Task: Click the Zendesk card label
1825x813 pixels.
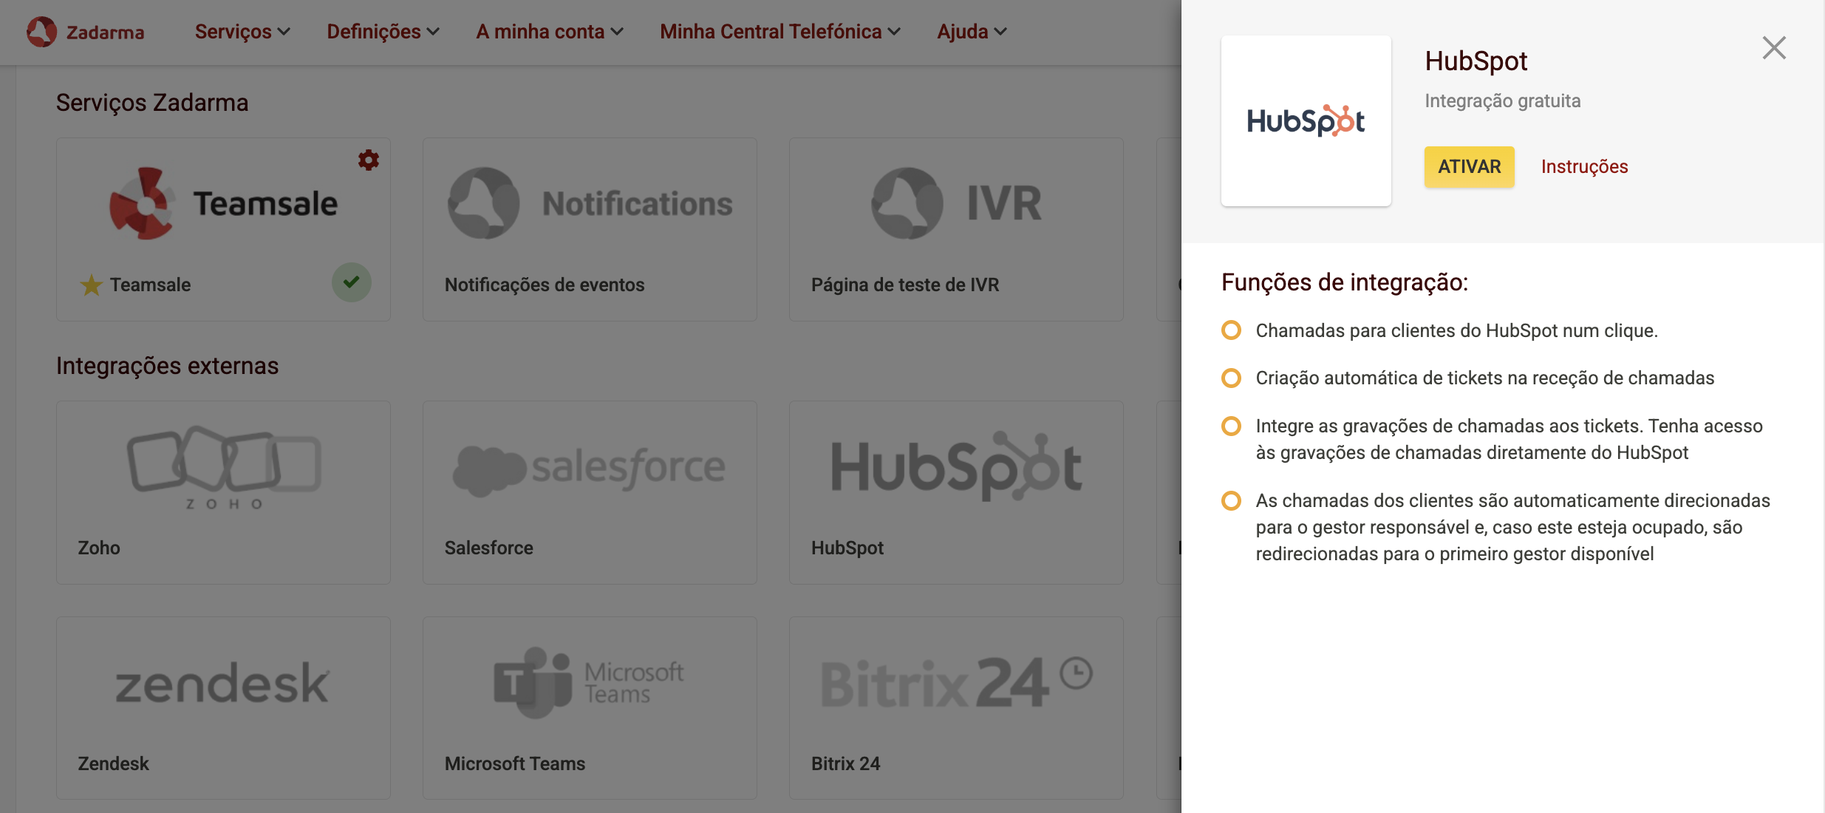Action: point(114,763)
